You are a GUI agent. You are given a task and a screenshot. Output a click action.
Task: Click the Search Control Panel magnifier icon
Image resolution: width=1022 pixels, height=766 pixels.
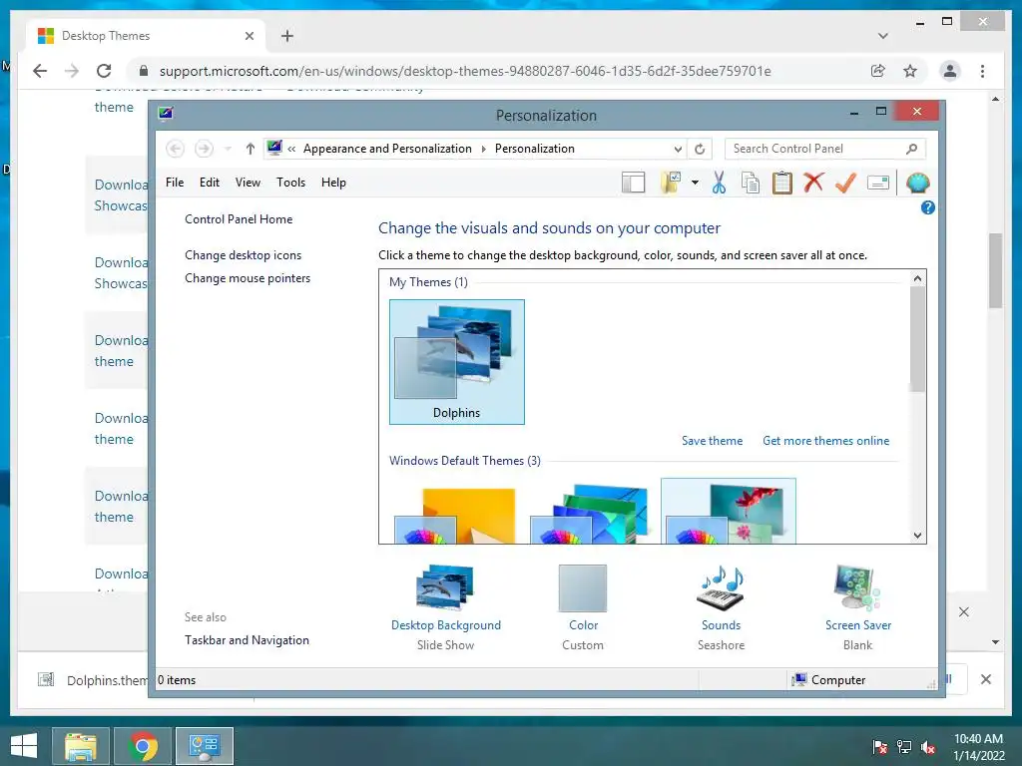912,150
